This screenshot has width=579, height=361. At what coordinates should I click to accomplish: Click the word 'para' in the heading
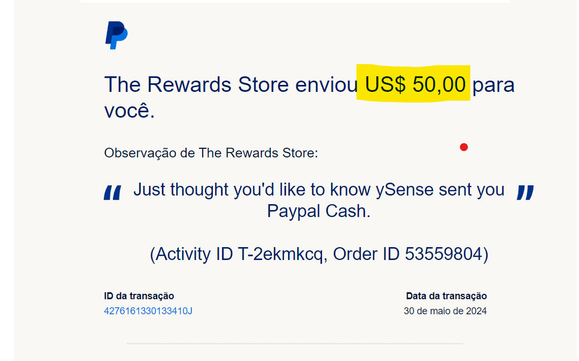coord(494,85)
